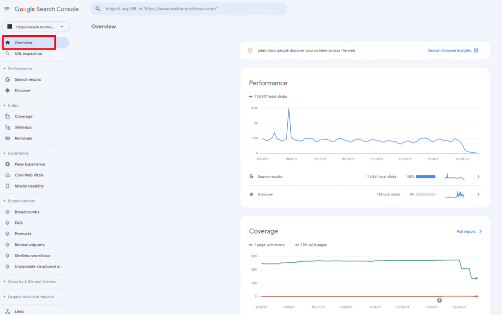Click the FAQ layers icon
Screen dimensions: 502x315
pyautogui.click(x=8, y=222)
